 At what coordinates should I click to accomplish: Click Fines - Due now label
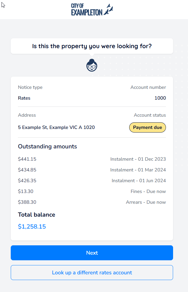pos(148,191)
